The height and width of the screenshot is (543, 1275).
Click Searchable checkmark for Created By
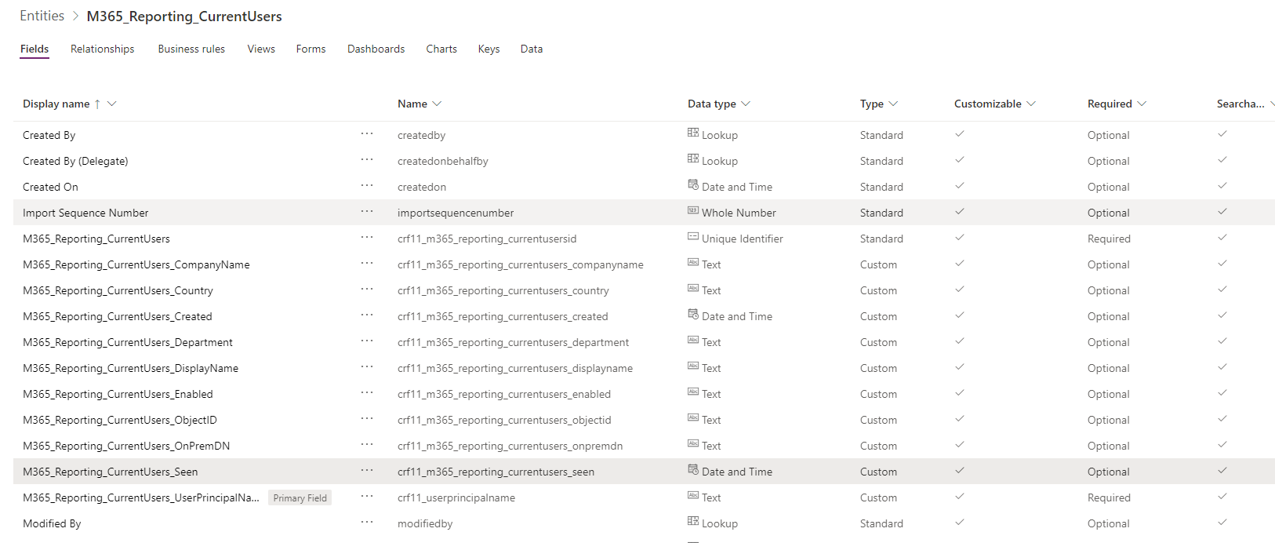coord(1222,134)
